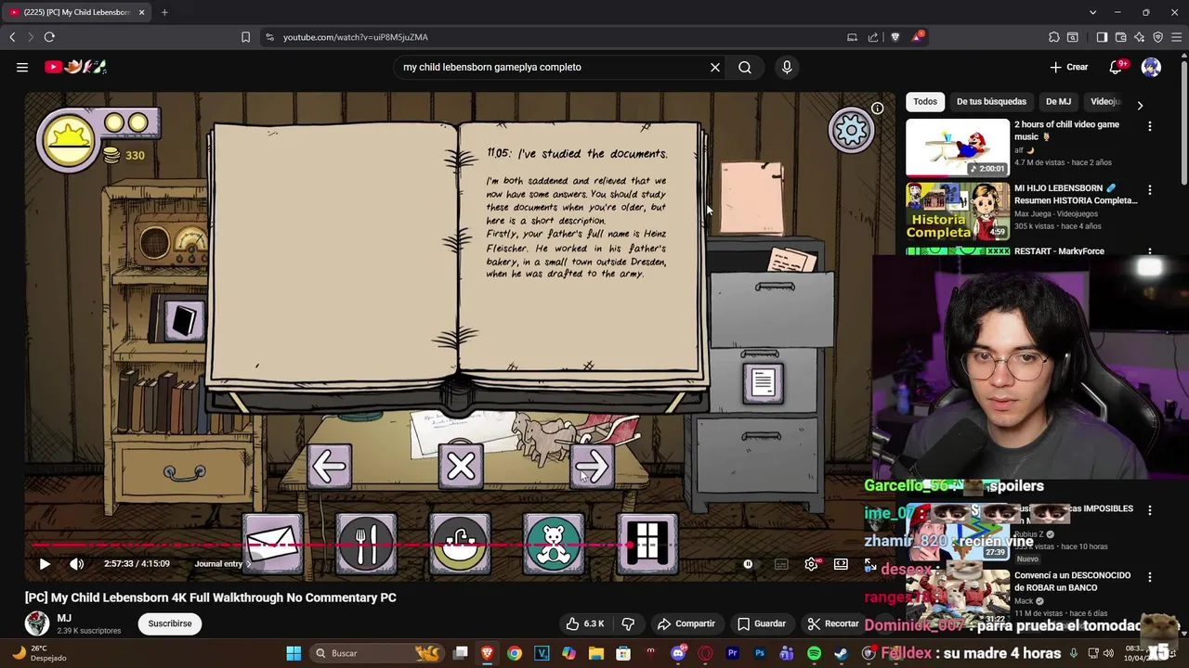
Task: Go back in browser history
Action: pos(12,37)
